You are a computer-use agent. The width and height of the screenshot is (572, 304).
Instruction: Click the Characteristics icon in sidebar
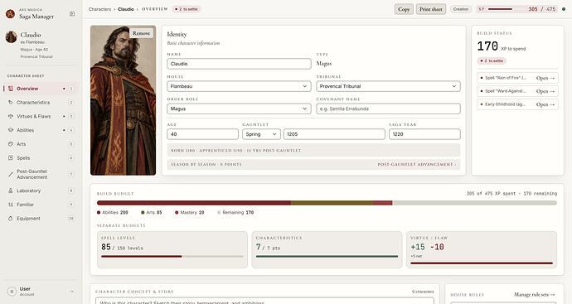tap(11, 103)
